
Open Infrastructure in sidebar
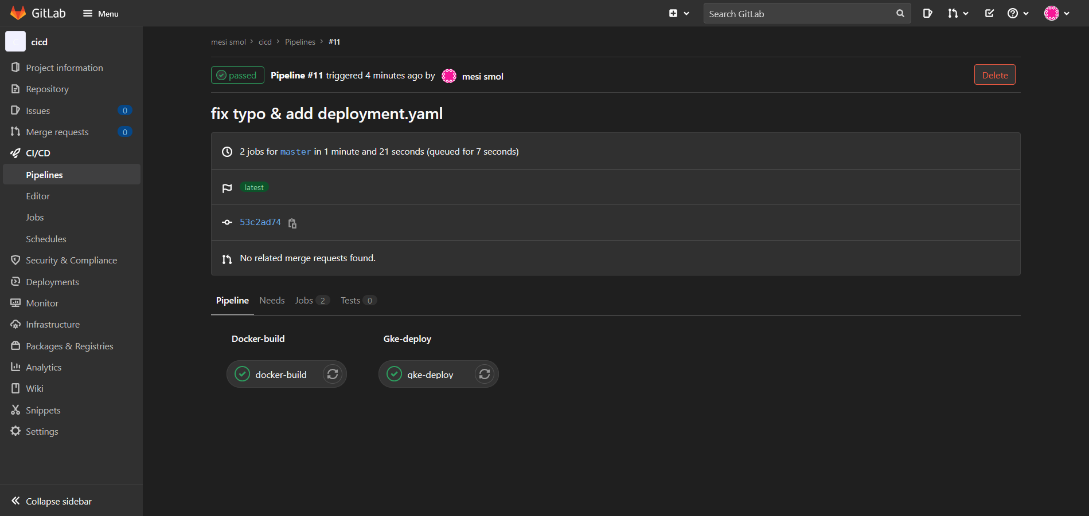[x=72, y=325]
